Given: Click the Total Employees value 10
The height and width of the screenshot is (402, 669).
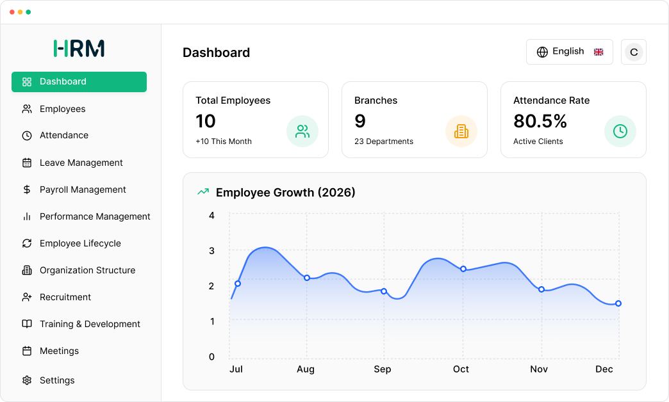Looking at the screenshot, I should [206, 121].
